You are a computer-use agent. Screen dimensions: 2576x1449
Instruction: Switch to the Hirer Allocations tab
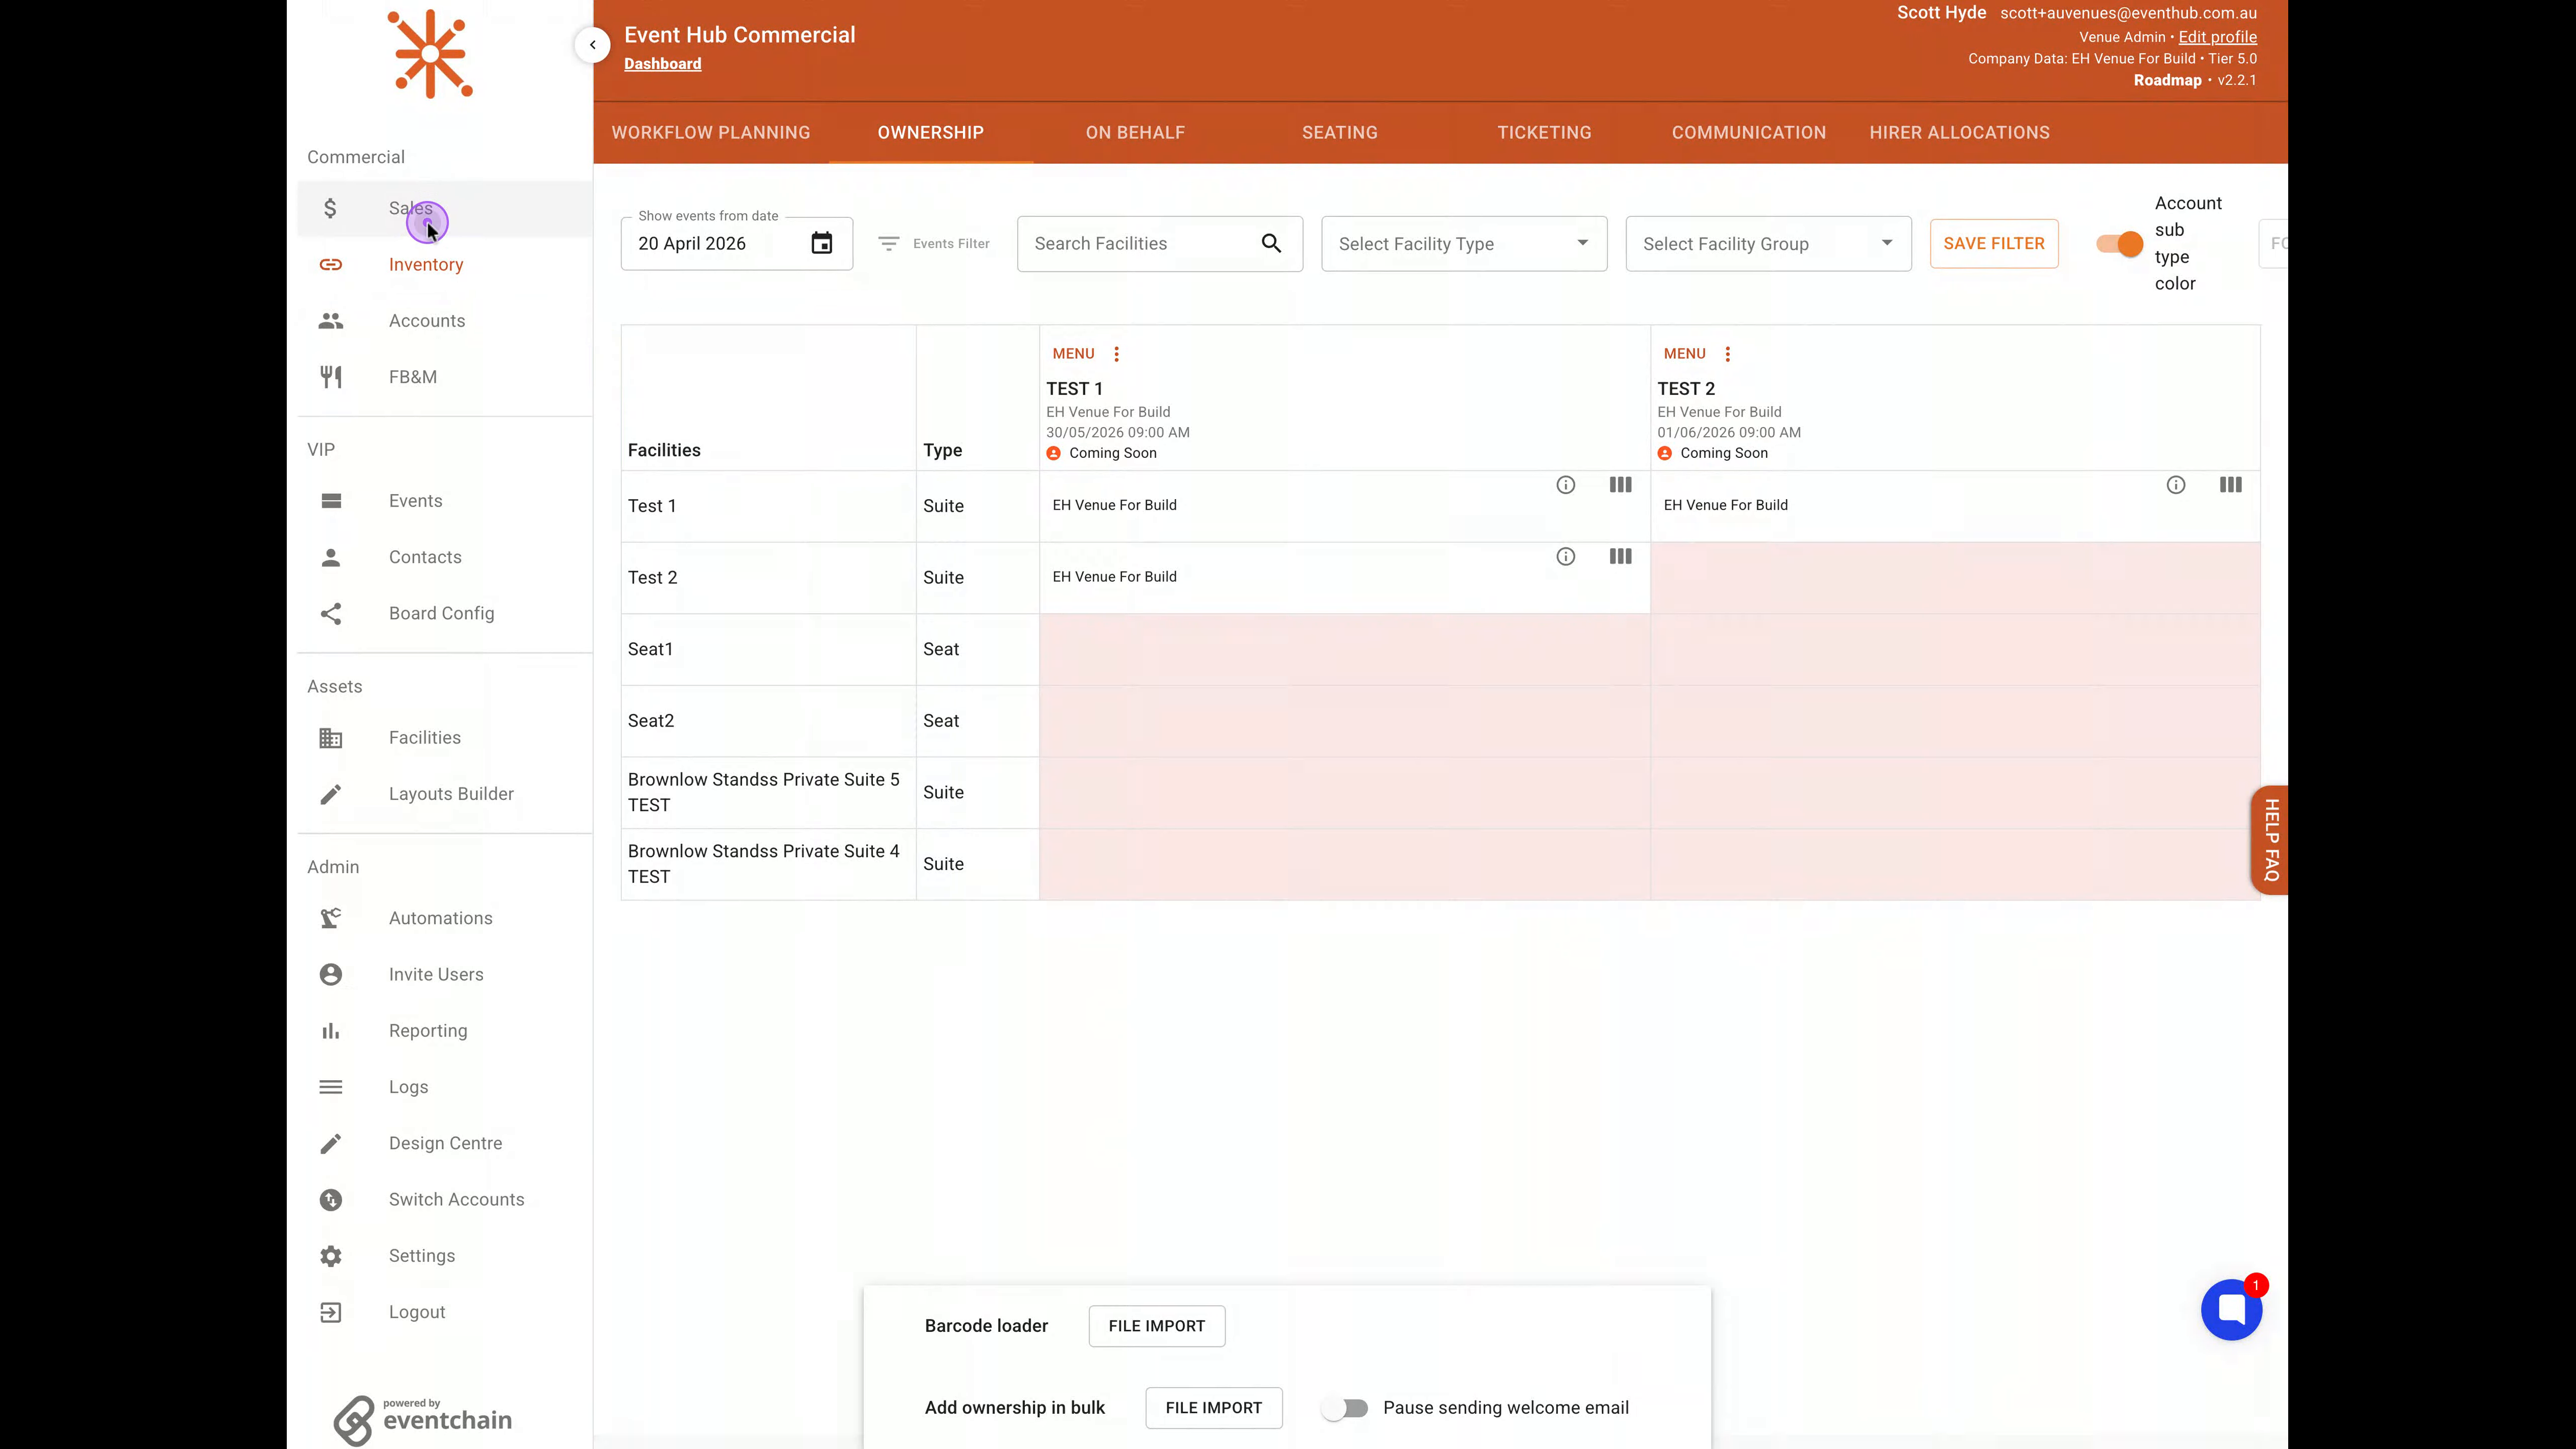click(1959, 132)
